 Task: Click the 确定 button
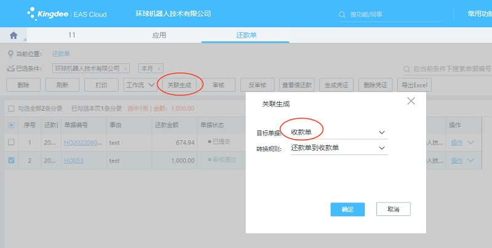point(347,209)
